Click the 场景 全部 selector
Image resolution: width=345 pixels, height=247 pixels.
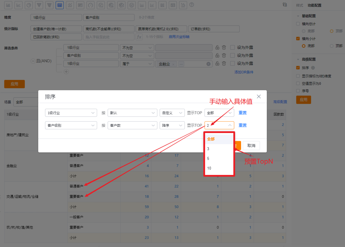26,102
